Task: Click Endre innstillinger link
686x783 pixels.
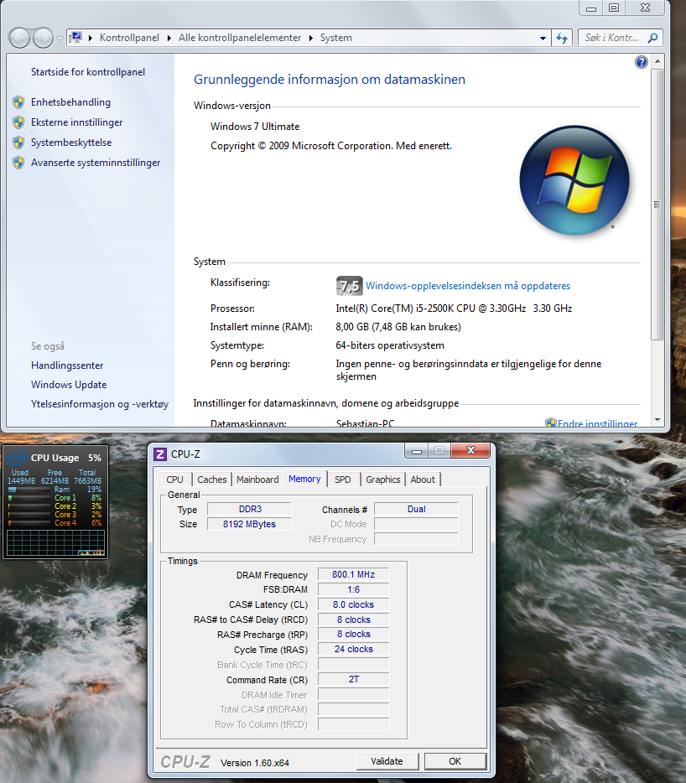Action: (597, 423)
